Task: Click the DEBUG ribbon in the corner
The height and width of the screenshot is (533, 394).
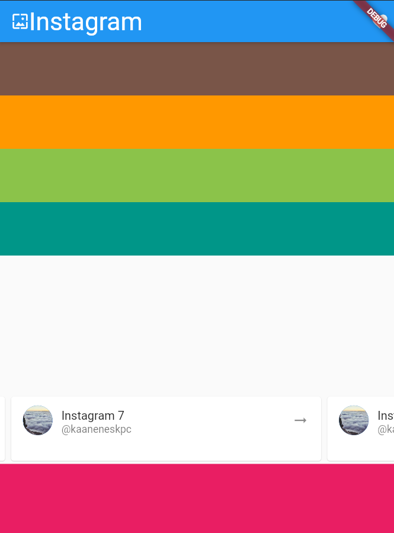Action: point(376,18)
